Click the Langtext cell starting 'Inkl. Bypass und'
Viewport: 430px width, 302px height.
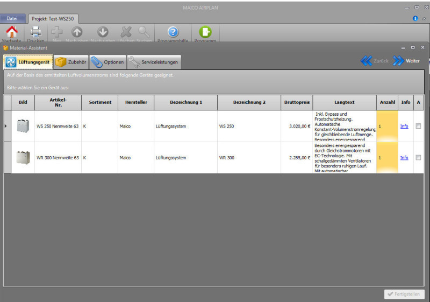[x=345, y=127]
